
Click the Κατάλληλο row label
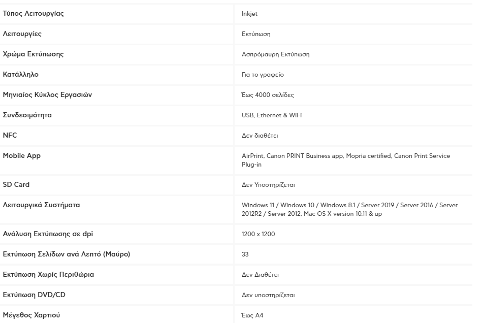pyautogui.click(x=21, y=74)
